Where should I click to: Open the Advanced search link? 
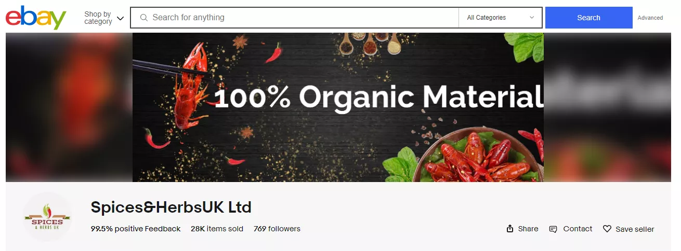(650, 18)
